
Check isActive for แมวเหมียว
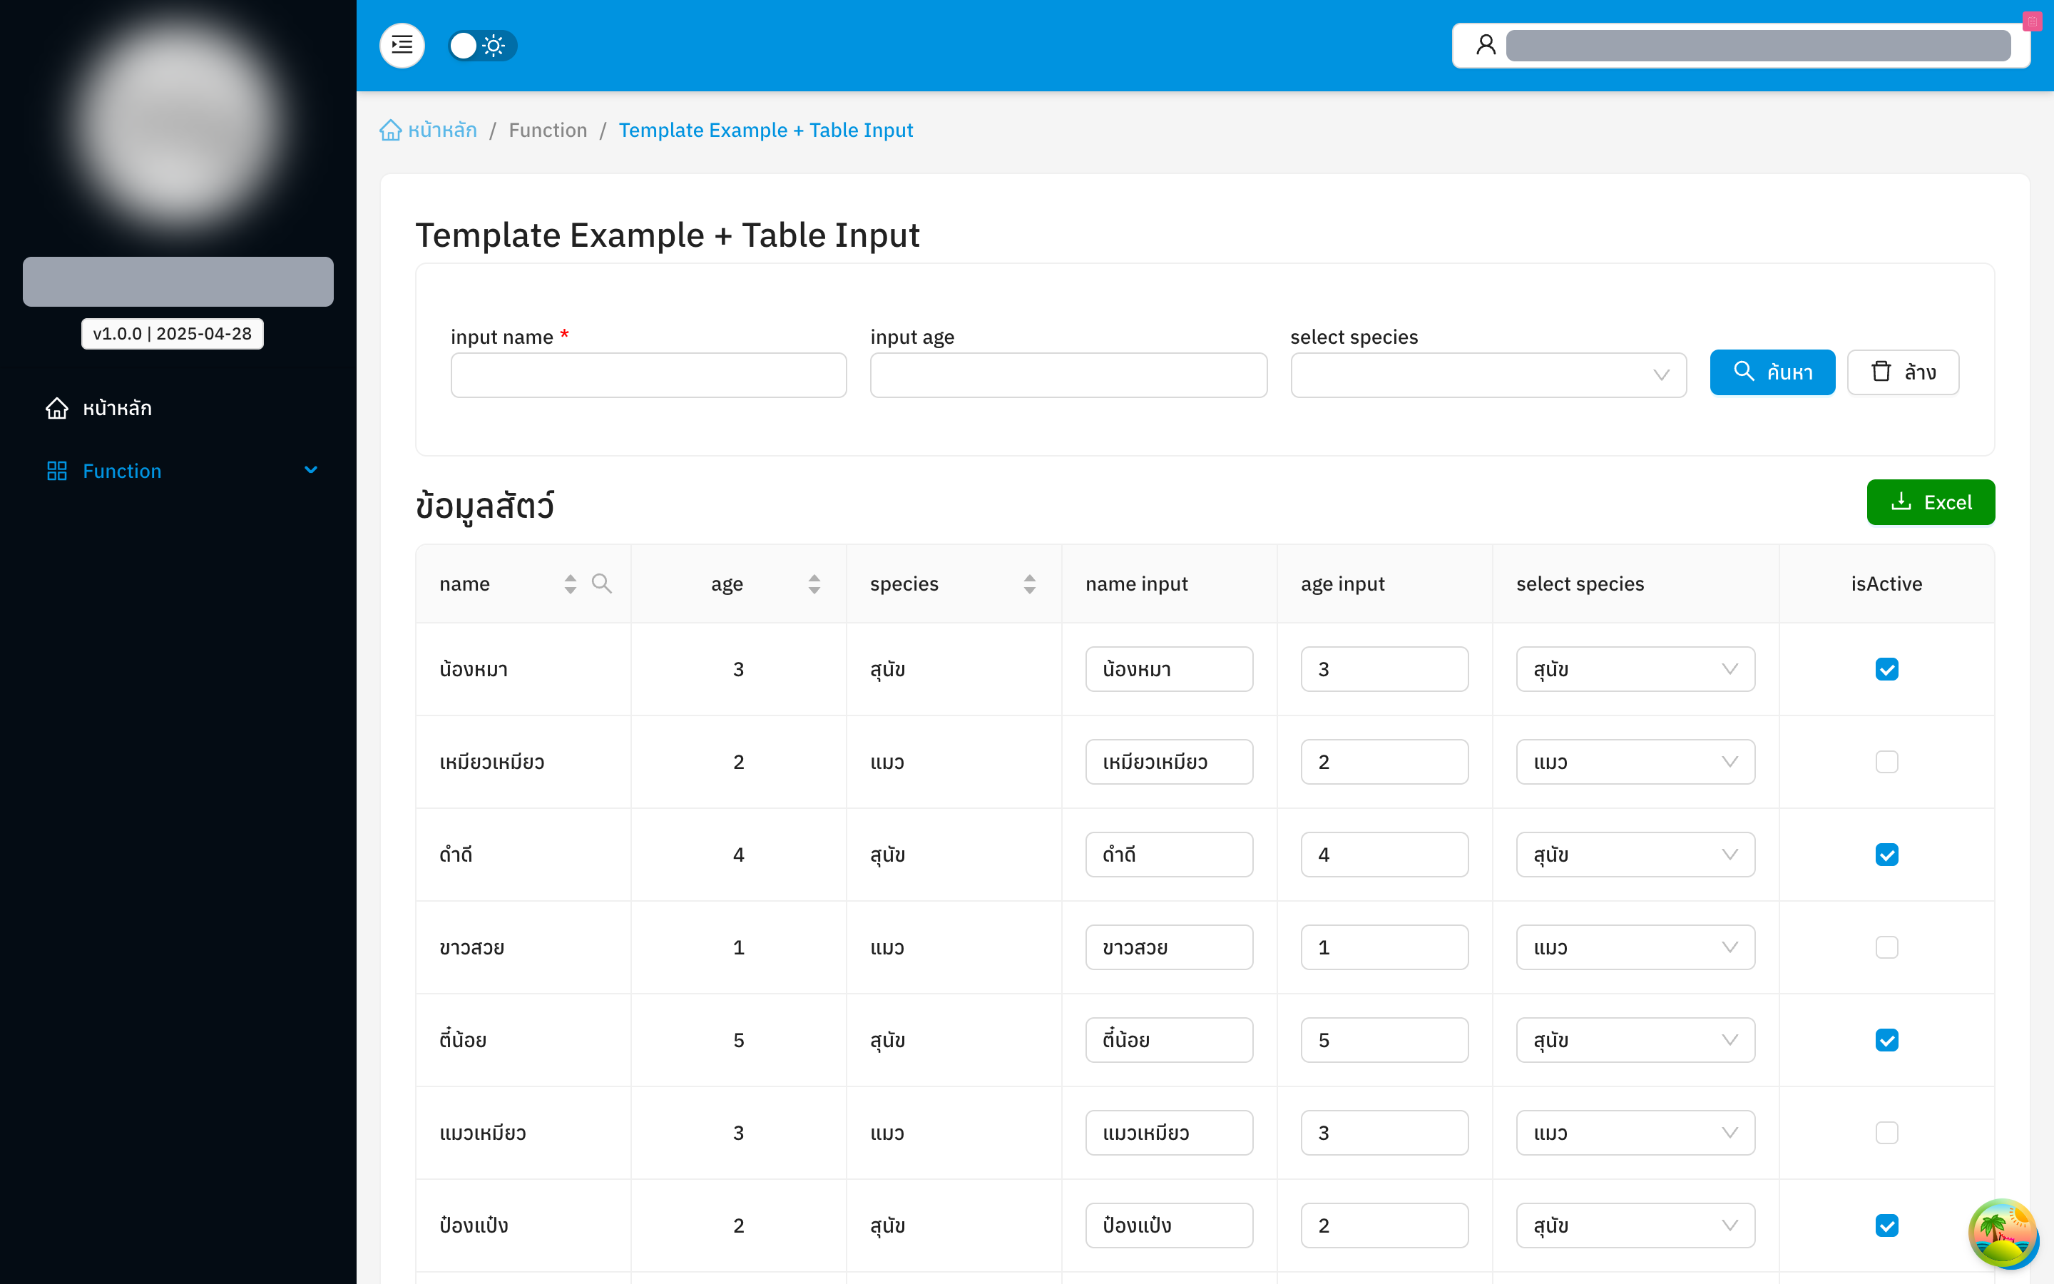click(x=1886, y=1133)
